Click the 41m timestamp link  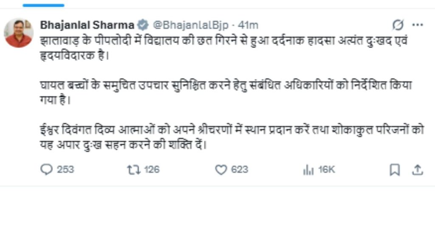pos(249,25)
